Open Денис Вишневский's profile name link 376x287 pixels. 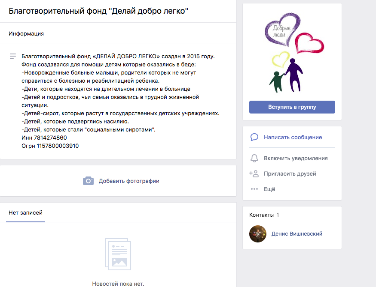(x=297, y=234)
